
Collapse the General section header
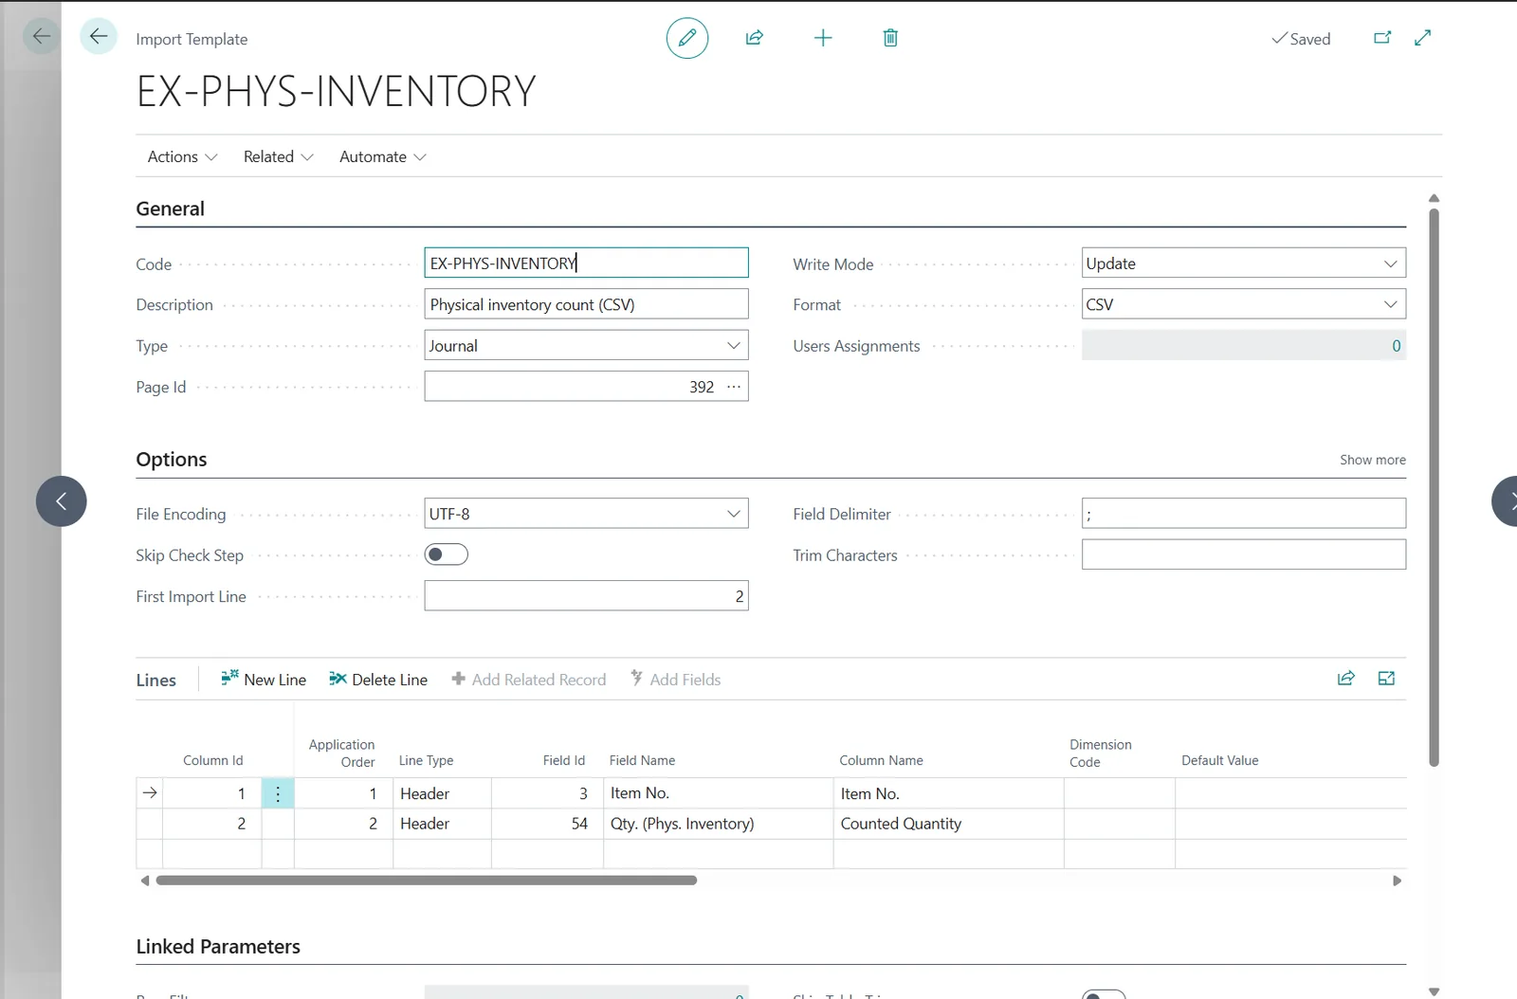point(171,209)
